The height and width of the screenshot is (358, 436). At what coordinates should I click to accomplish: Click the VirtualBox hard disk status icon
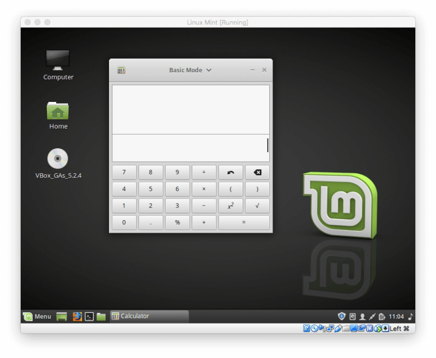coord(306,329)
